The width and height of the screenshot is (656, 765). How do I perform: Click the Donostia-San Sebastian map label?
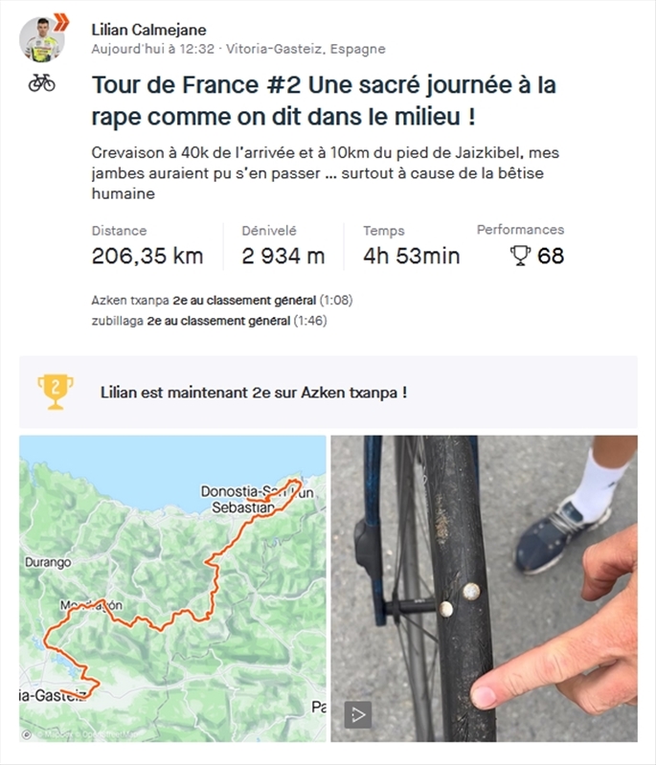click(244, 499)
